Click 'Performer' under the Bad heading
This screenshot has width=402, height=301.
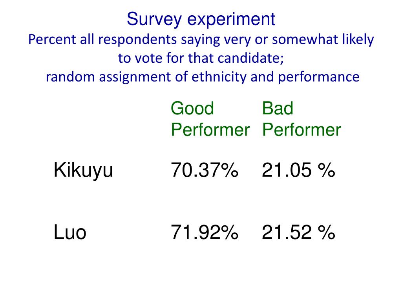click(x=301, y=129)
